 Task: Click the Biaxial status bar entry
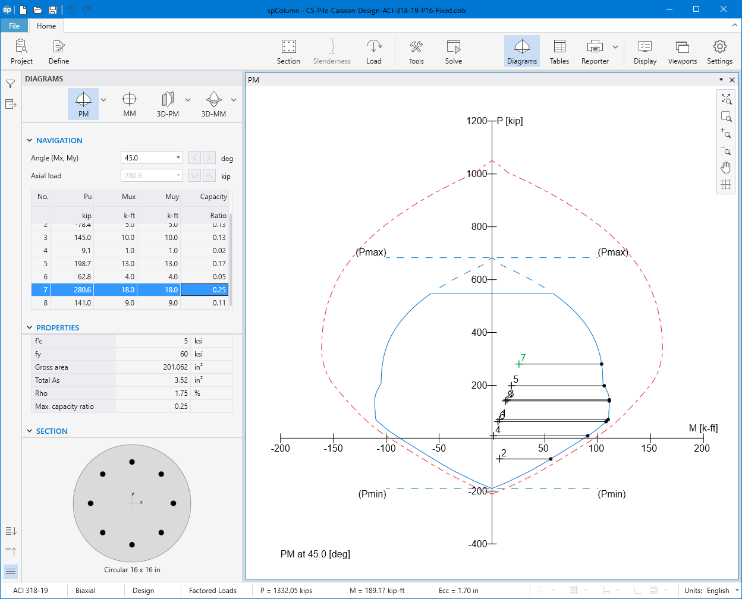(x=85, y=591)
